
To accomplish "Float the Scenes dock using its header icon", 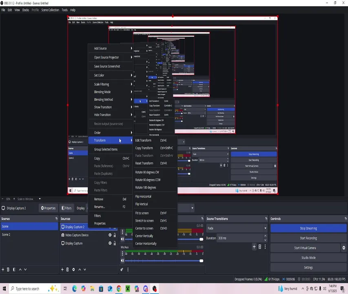I will click(x=56, y=219).
